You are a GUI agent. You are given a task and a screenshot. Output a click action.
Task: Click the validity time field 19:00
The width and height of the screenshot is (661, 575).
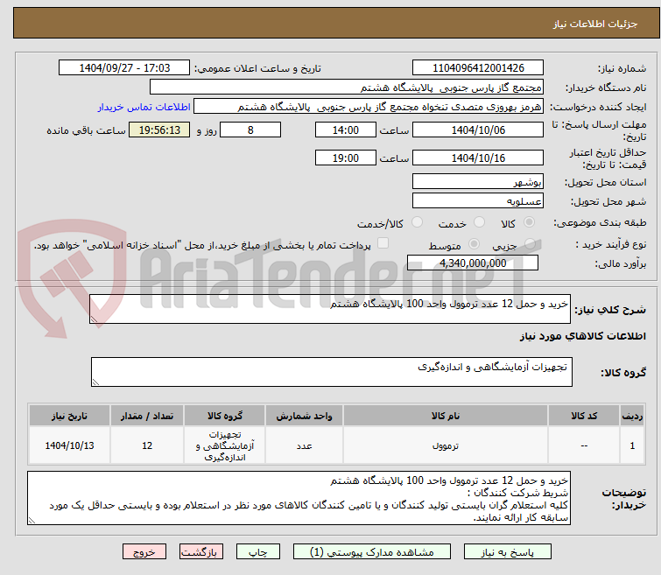click(x=345, y=158)
